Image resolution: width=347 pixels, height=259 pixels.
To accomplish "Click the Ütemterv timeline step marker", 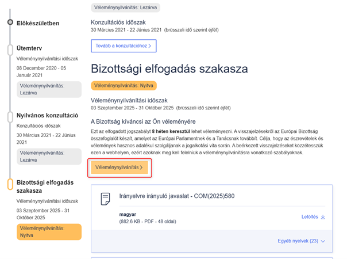I will coord(10,50).
